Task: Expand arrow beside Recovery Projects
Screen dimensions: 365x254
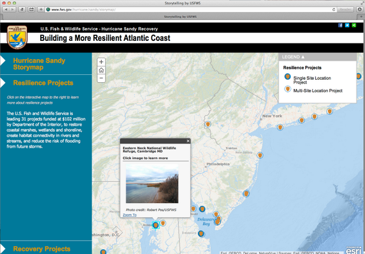Action: click(3, 249)
